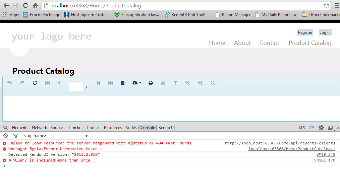Open the Easy application lay... bookmark
The image size is (340, 192).
pos(136,15)
